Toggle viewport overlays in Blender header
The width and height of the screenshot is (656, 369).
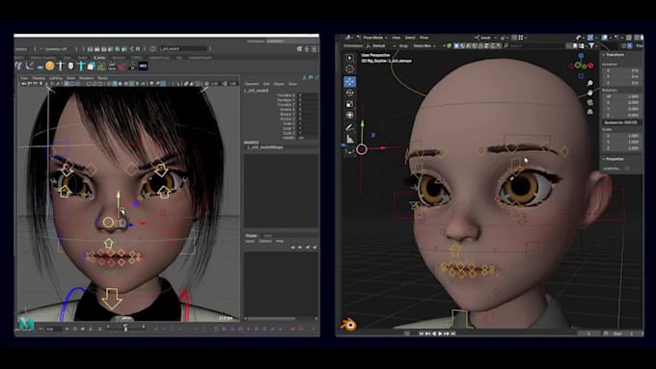pyautogui.click(x=605, y=38)
